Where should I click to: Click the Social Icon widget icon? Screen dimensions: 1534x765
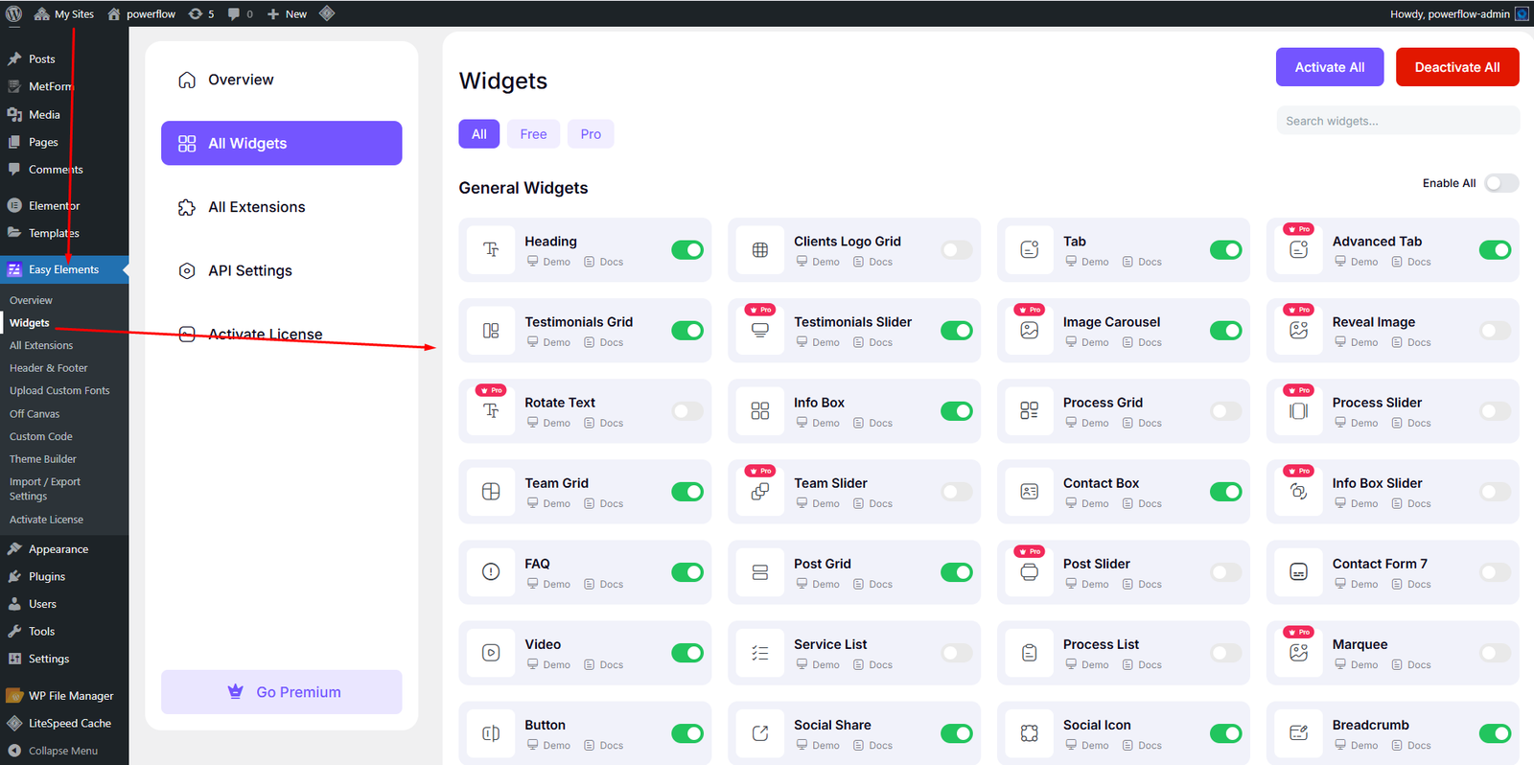[x=1030, y=733]
